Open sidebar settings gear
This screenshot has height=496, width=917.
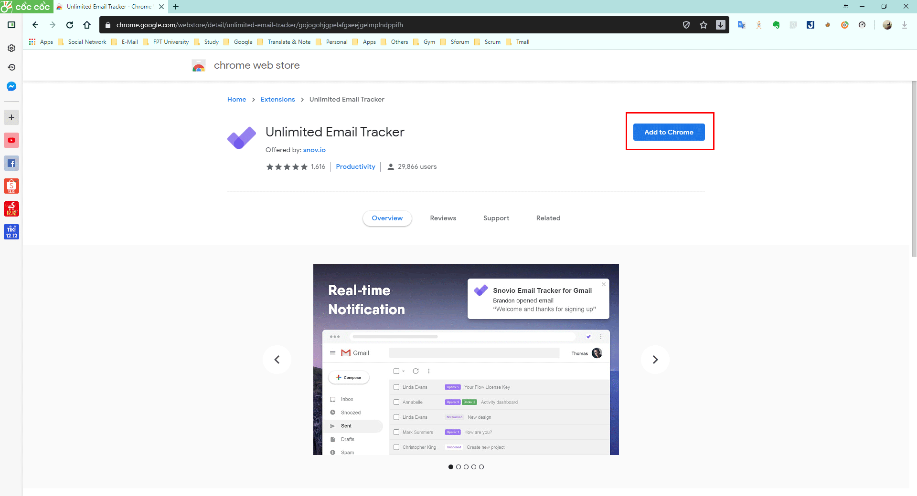coord(11,48)
